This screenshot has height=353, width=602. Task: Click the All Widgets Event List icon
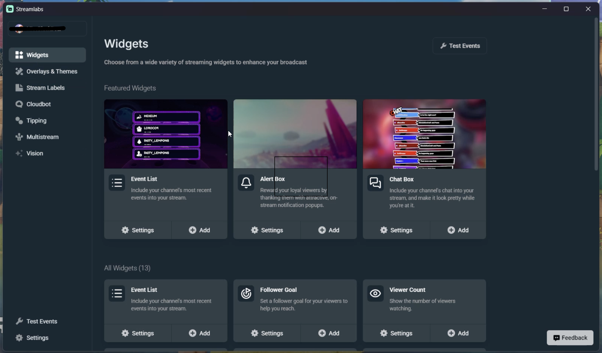pos(117,293)
